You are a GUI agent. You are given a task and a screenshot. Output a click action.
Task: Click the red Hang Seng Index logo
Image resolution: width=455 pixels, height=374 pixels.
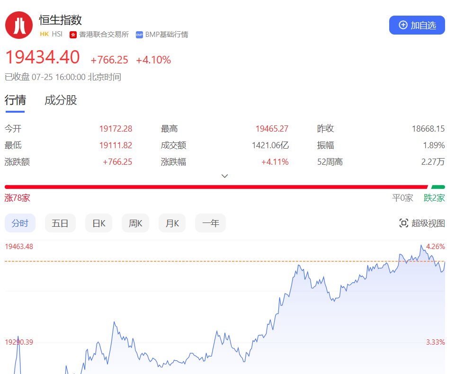[19, 25]
